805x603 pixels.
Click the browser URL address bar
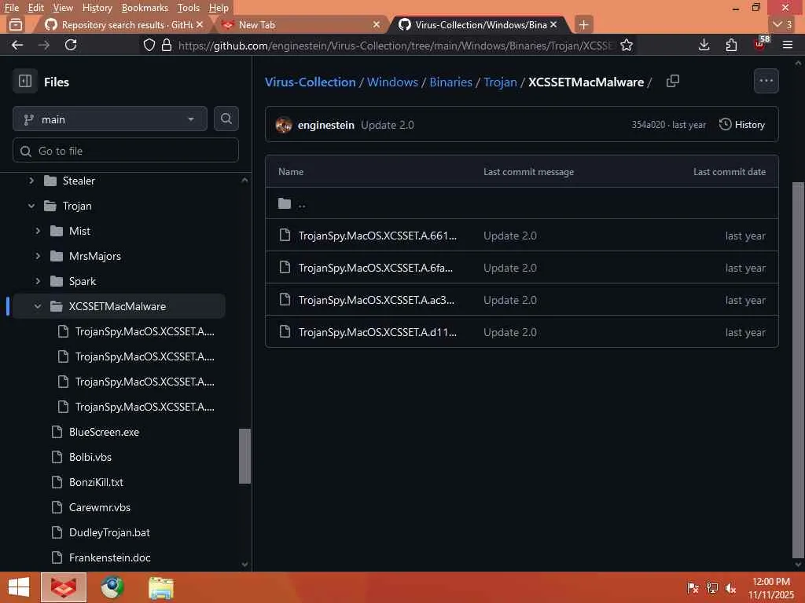pyautogui.click(x=395, y=45)
